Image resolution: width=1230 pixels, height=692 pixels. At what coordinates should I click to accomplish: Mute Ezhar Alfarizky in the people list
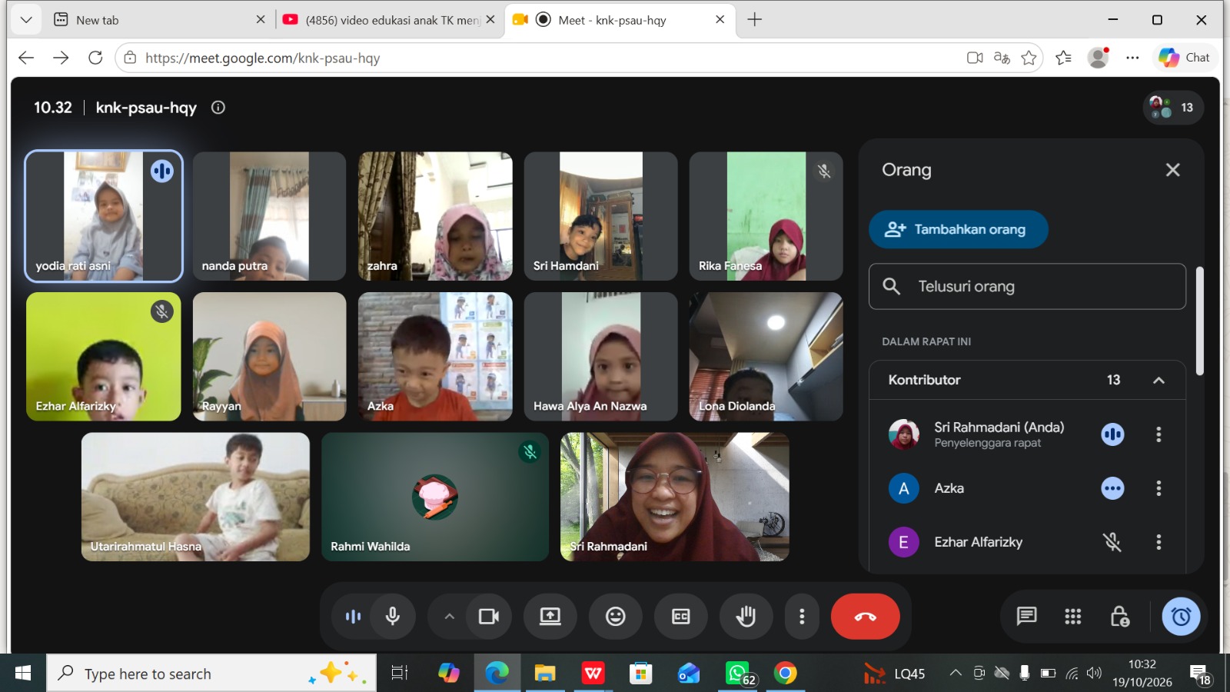tap(1112, 542)
